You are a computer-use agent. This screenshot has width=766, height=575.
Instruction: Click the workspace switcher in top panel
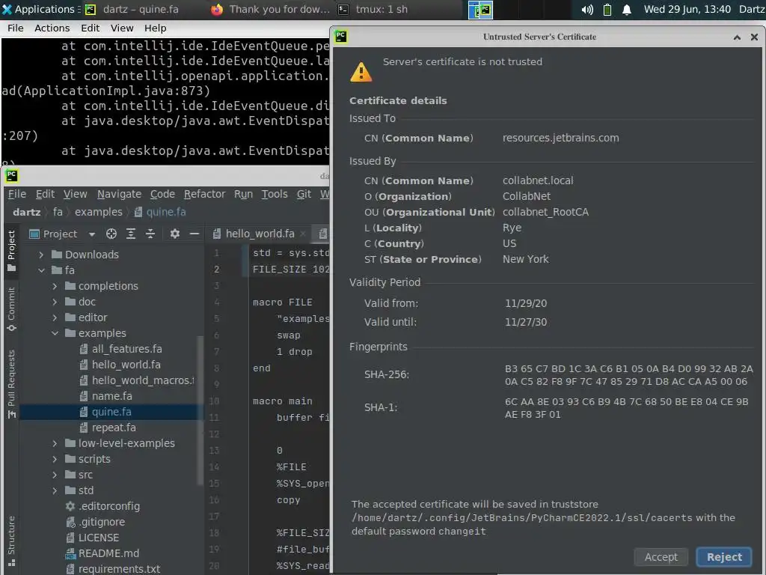pos(481,10)
